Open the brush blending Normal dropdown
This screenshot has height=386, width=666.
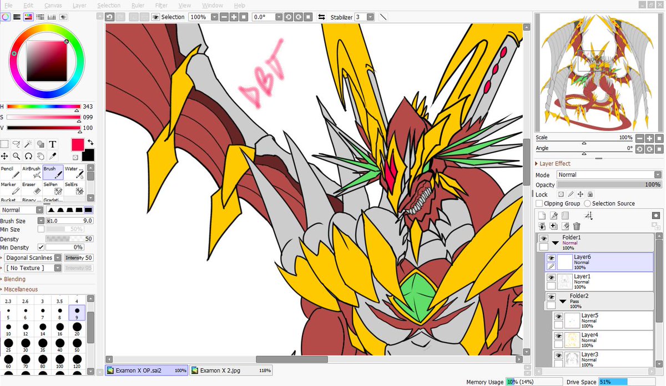22,210
